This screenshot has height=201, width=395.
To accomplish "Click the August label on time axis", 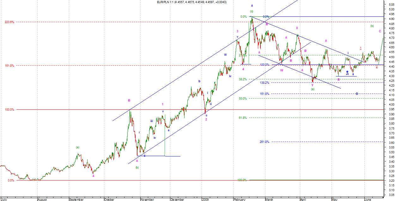I will click(42, 200).
